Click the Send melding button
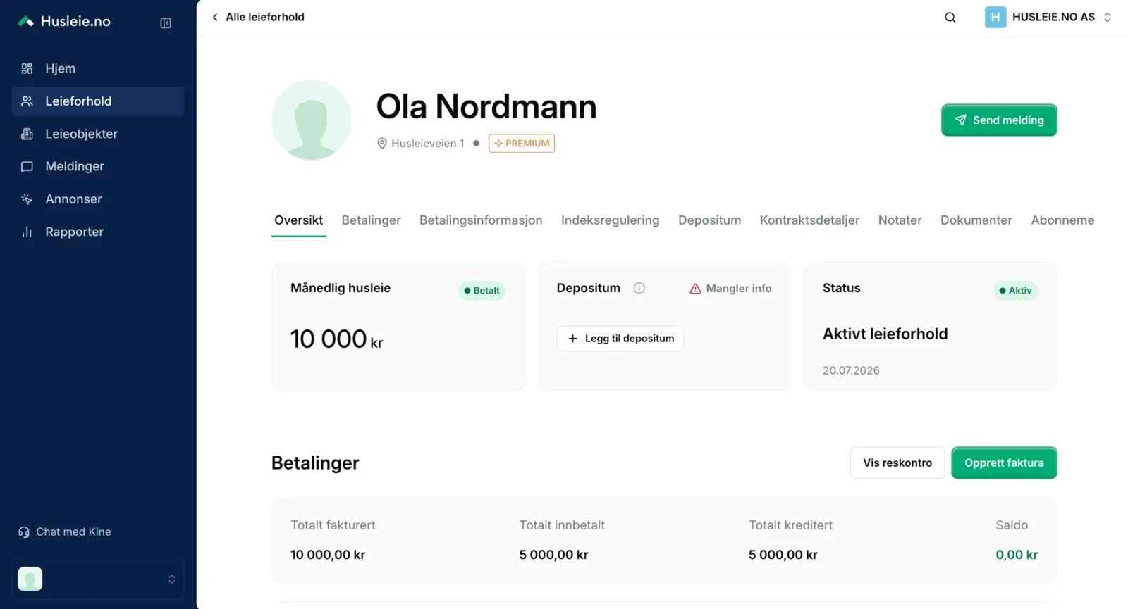Image resolution: width=1128 pixels, height=609 pixels. [x=999, y=120]
